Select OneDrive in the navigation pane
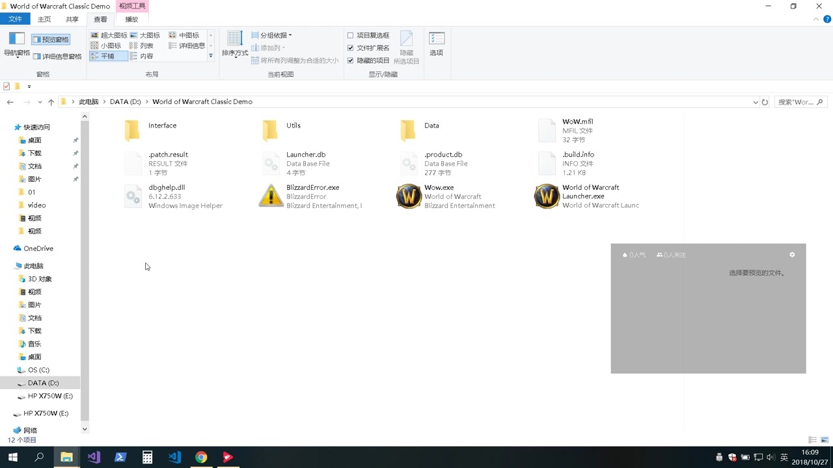833x468 pixels. pyautogui.click(x=38, y=248)
